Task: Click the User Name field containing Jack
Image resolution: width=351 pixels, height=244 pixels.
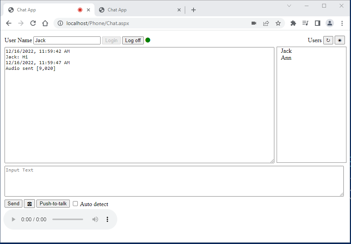Action: click(67, 40)
